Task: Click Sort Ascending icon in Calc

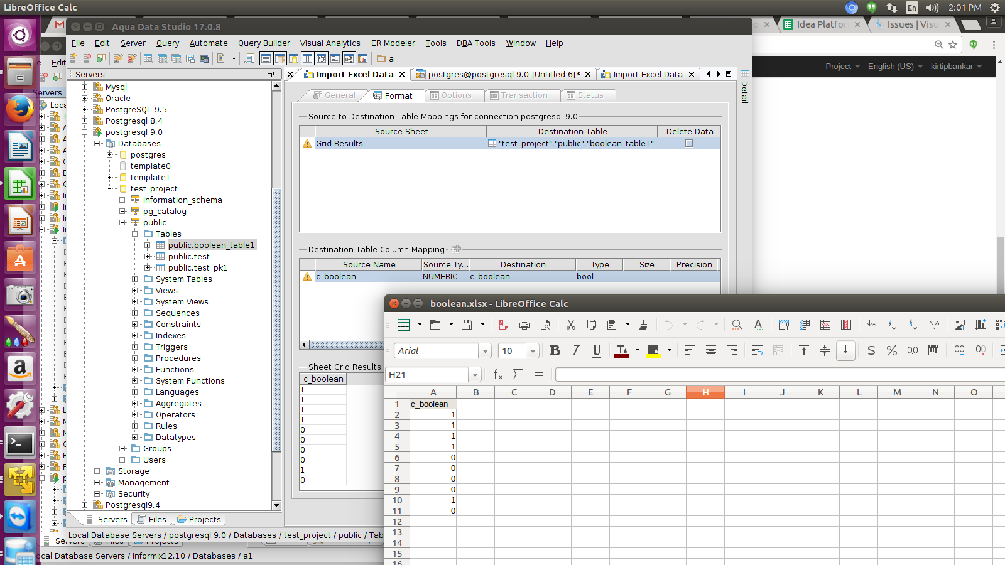Action: pyautogui.click(x=892, y=325)
